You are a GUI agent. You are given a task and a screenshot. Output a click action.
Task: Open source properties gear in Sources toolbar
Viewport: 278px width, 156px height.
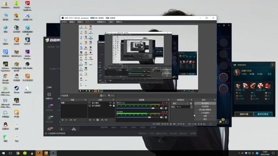(x=98, y=120)
